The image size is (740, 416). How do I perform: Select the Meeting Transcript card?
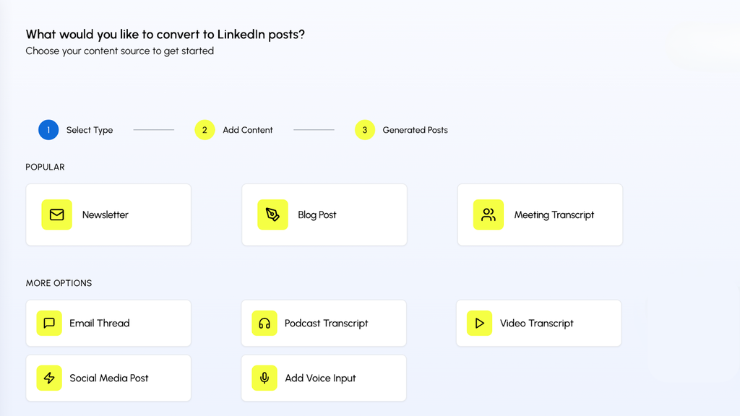(540, 214)
